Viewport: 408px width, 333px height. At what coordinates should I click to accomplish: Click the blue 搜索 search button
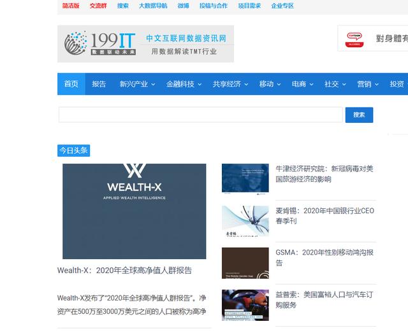[359, 115]
